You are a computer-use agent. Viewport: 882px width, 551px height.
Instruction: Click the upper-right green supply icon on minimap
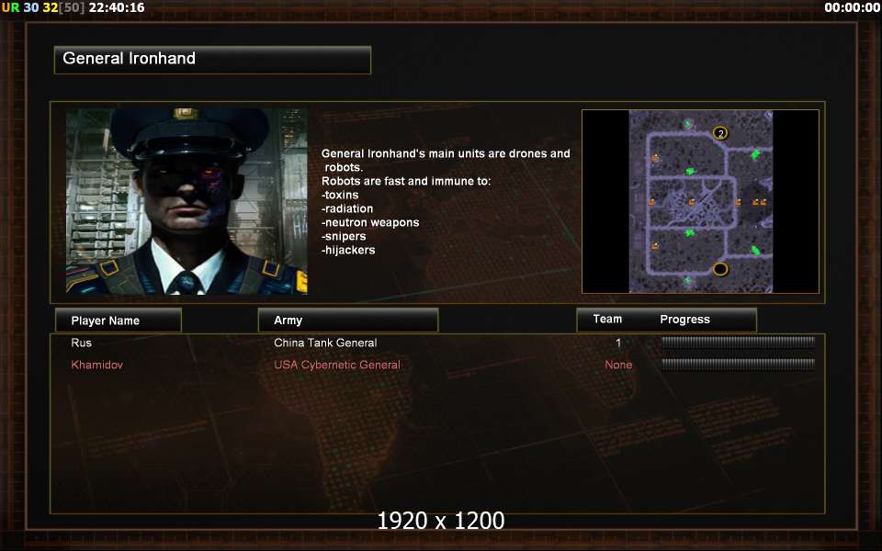click(755, 153)
